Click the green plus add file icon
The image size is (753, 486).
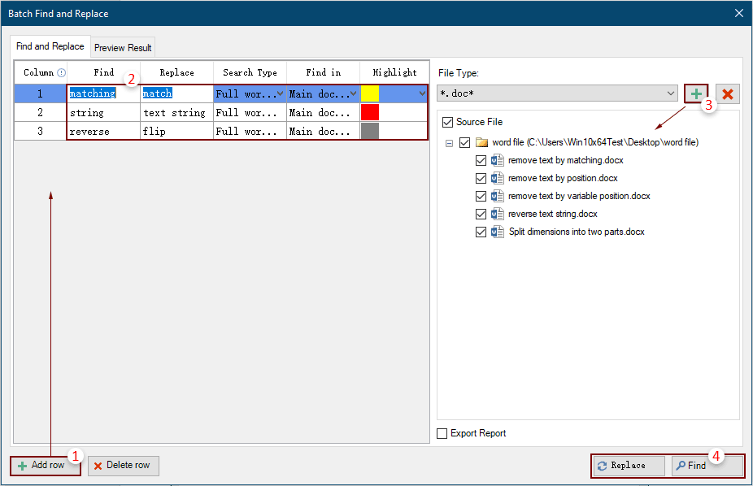(696, 94)
